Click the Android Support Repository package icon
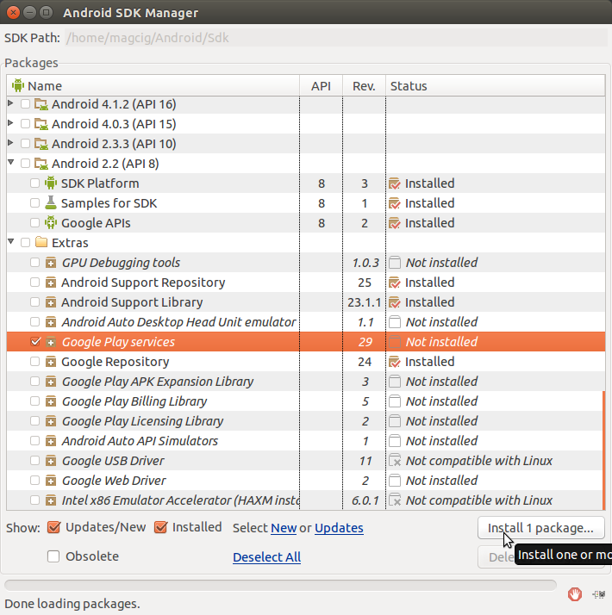The width and height of the screenshot is (612, 615). (x=51, y=283)
